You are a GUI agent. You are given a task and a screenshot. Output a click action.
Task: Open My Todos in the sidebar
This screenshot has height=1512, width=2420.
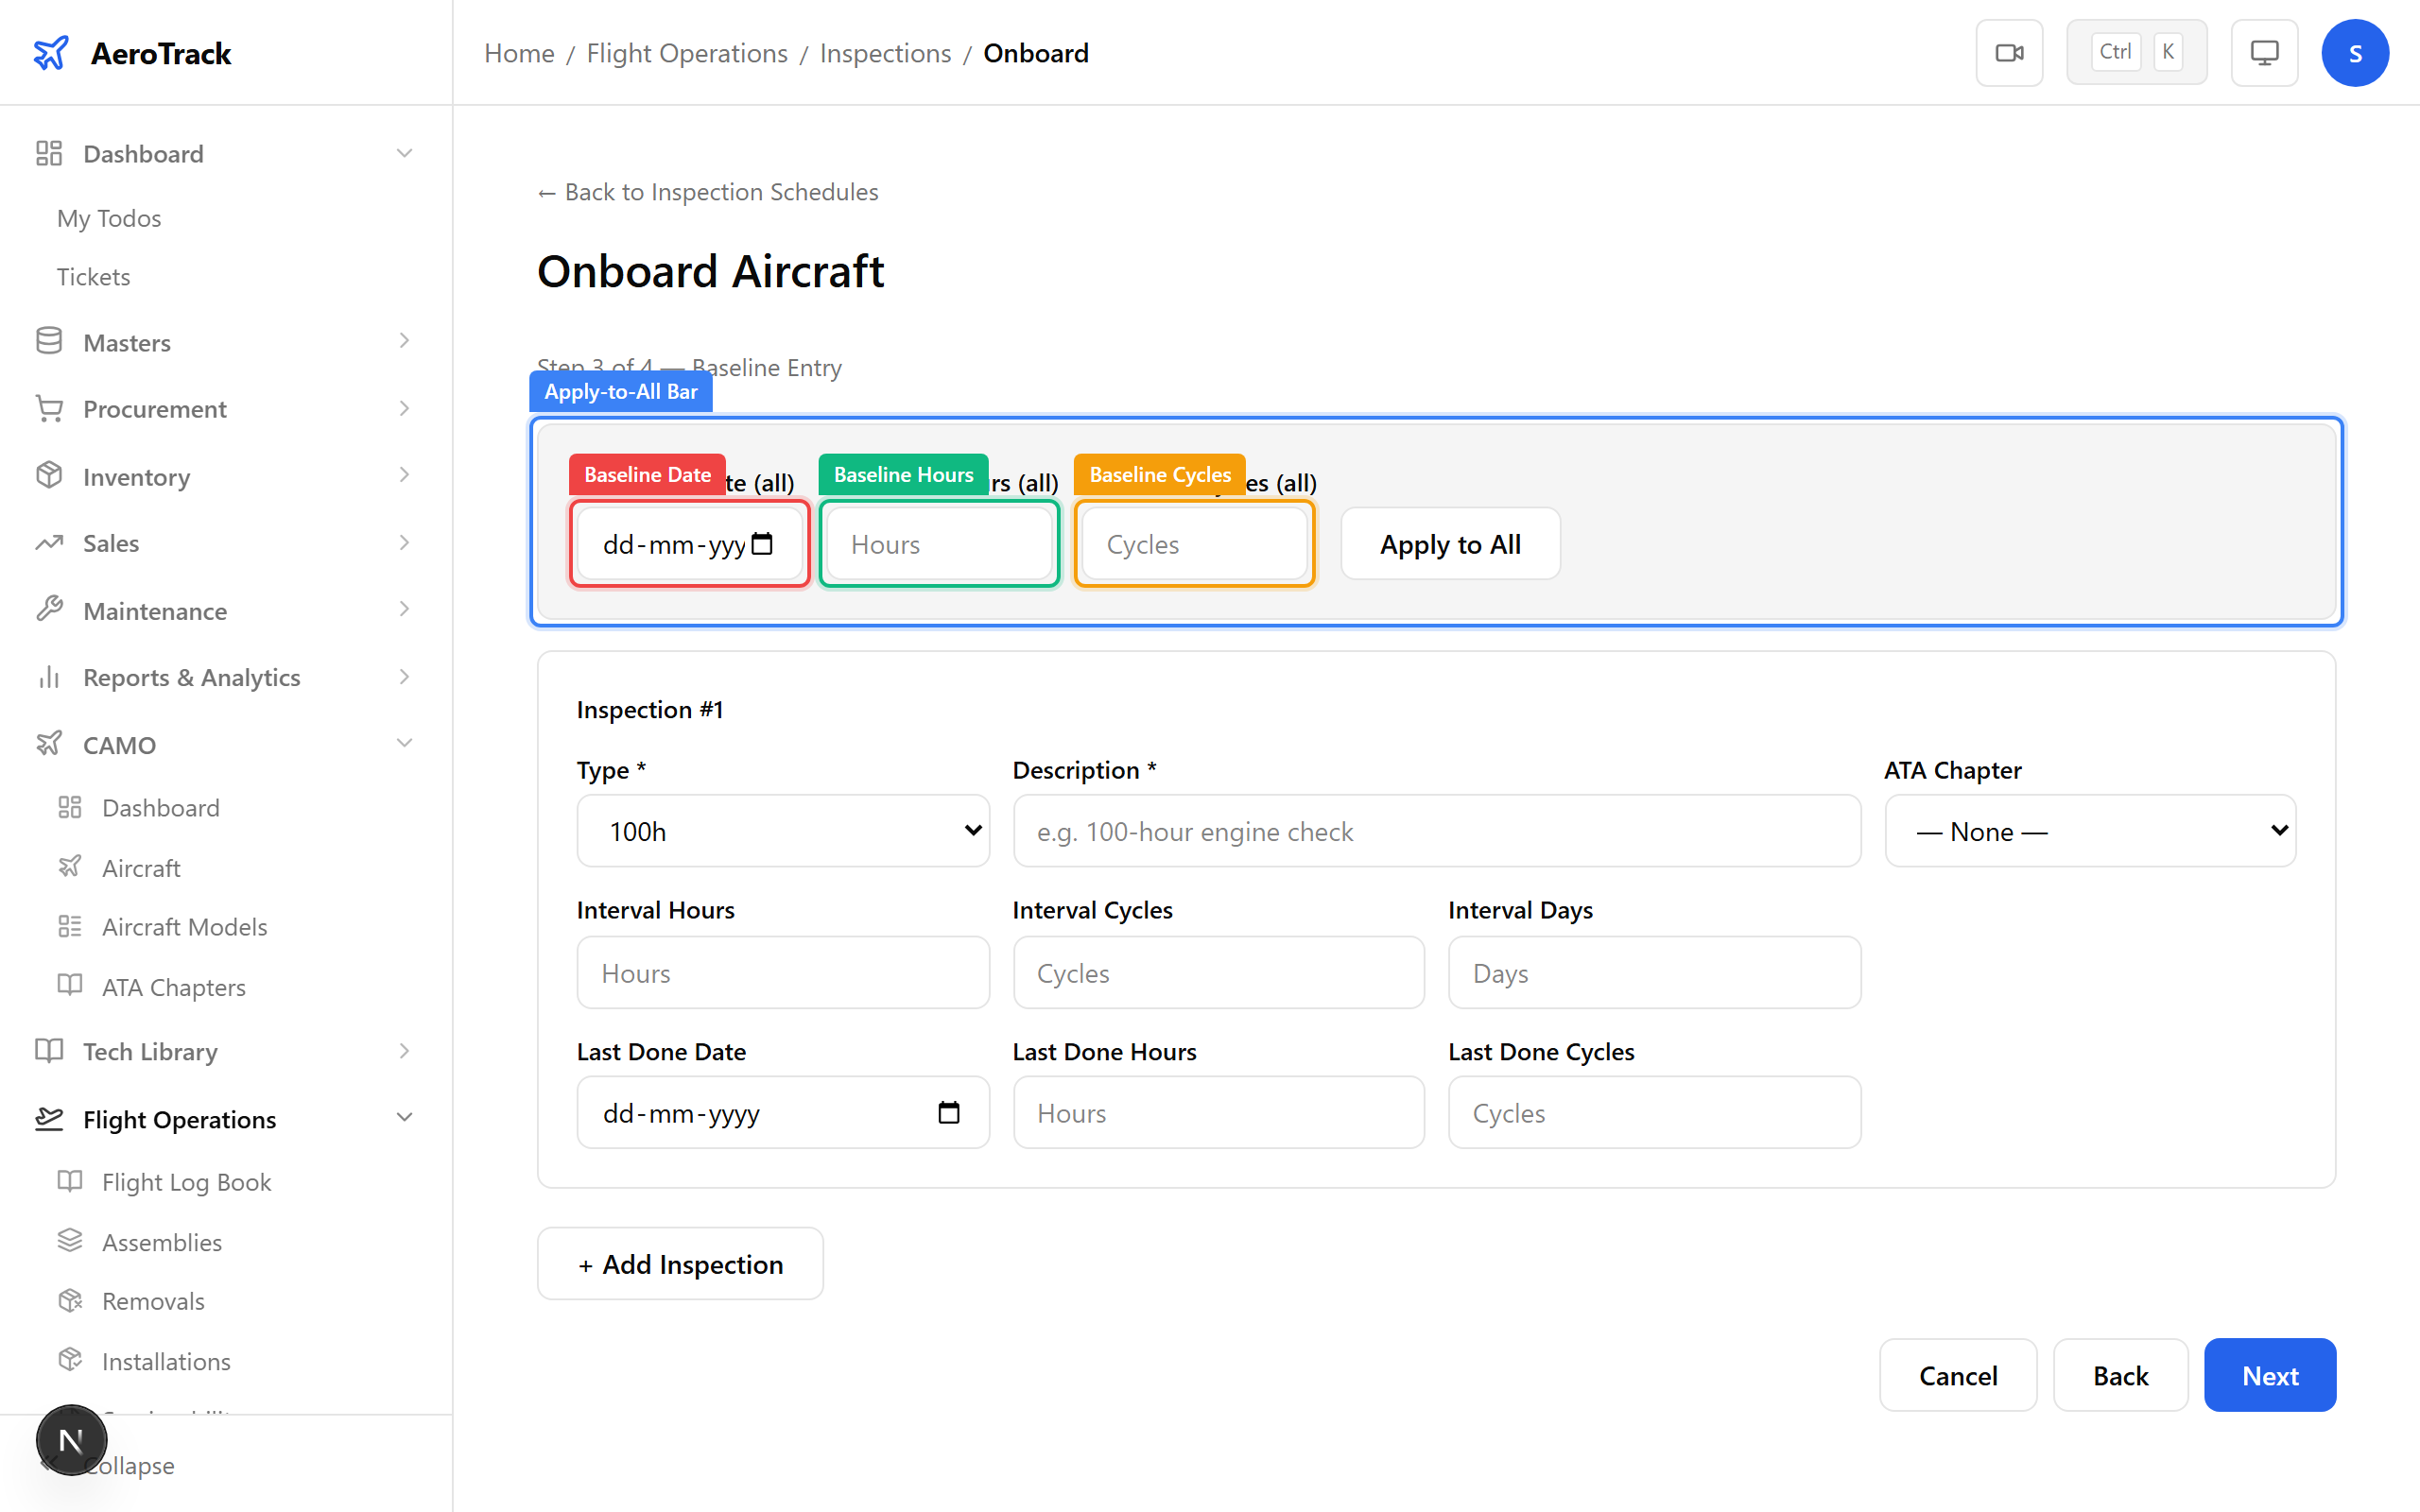(108, 217)
